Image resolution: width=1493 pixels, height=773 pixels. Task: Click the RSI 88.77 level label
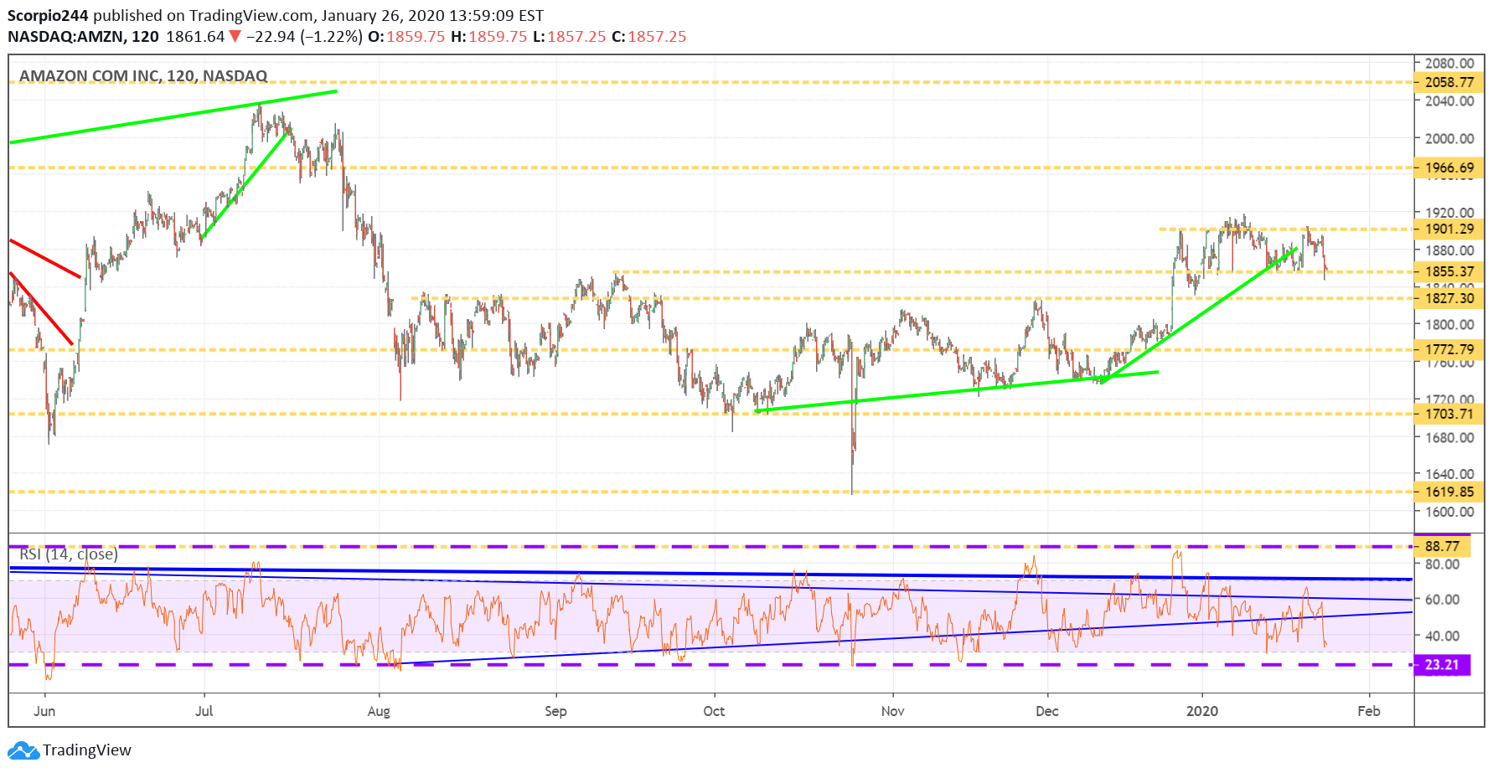[1442, 546]
